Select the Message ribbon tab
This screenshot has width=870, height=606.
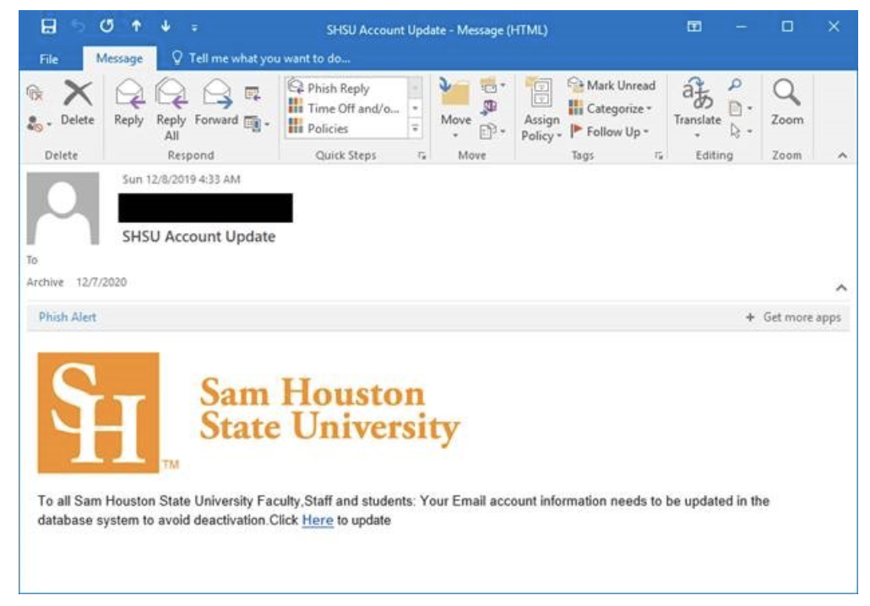click(x=119, y=59)
